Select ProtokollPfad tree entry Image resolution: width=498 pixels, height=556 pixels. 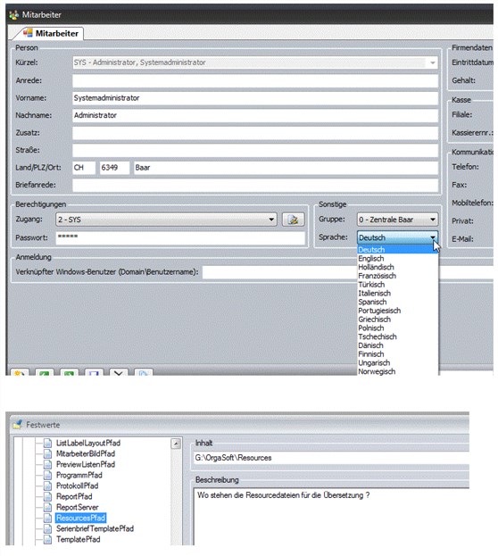point(77,485)
